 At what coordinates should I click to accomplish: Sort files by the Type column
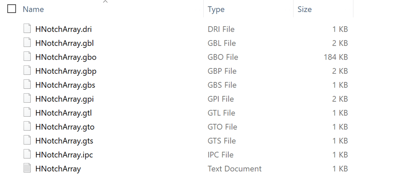tap(216, 10)
